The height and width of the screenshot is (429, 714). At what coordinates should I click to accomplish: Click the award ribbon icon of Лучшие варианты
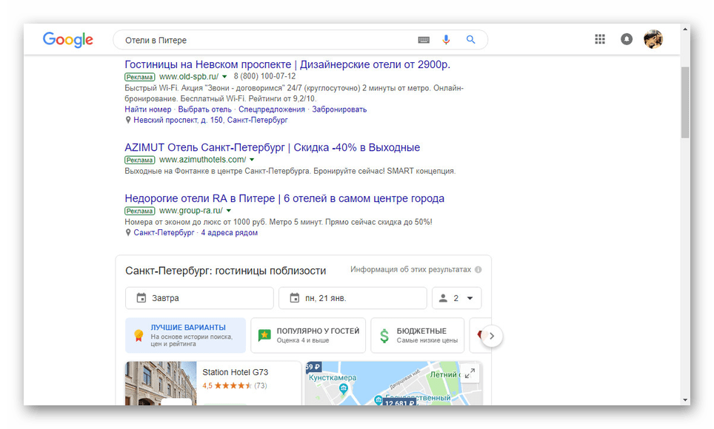tap(139, 336)
